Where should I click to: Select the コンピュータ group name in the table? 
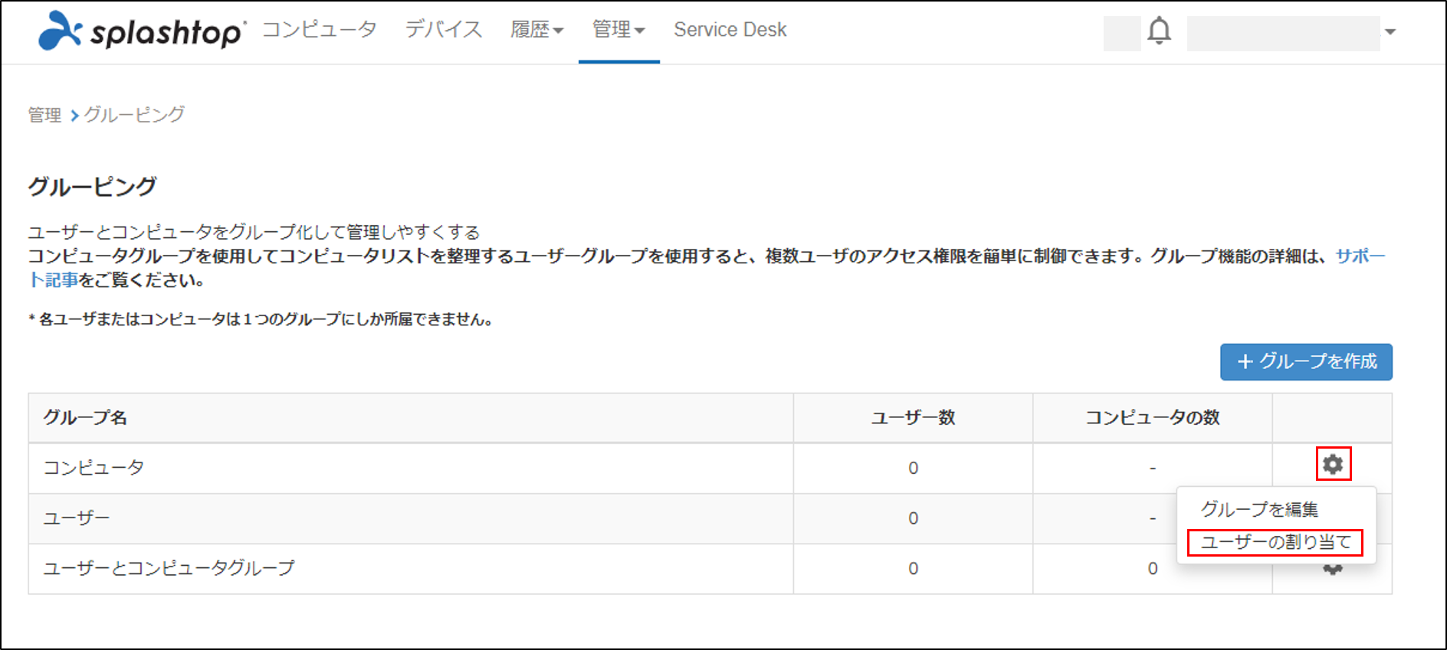(94, 468)
